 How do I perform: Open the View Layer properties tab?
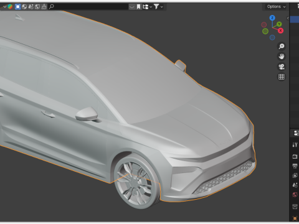coord(295,175)
